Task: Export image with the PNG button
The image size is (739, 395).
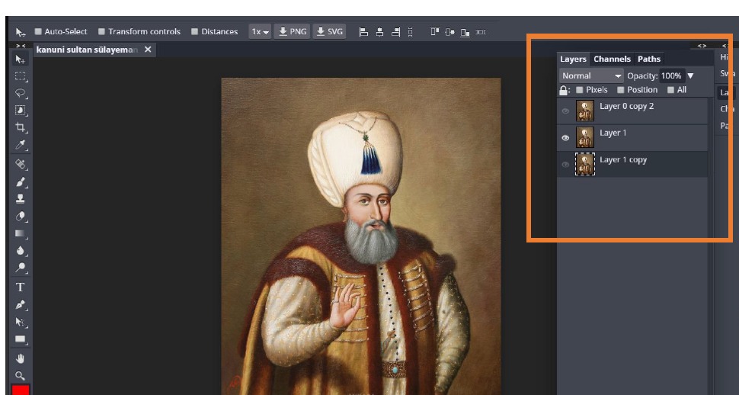Action: pyautogui.click(x=293, y=32)
